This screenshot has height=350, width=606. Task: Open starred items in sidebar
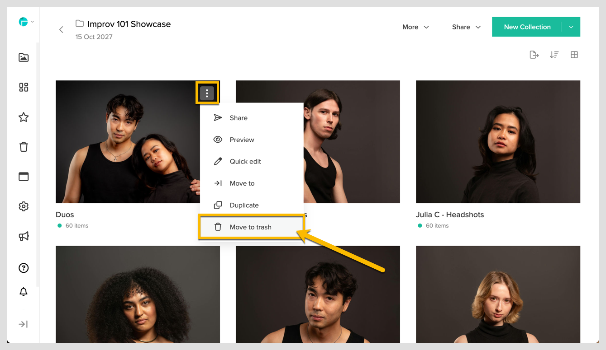[x=24, y=117]
